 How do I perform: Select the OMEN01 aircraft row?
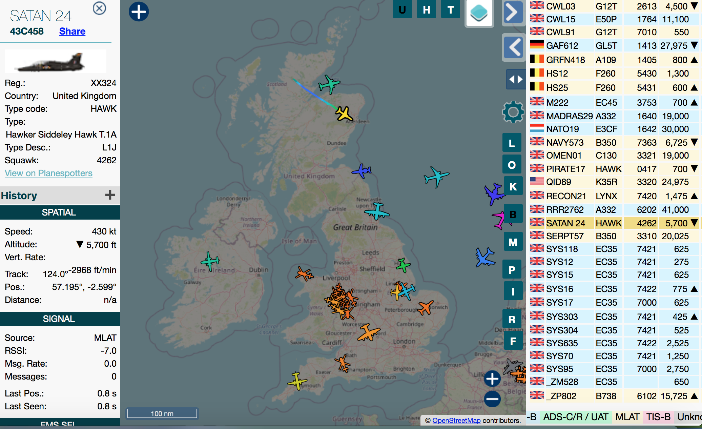(614, 156)
